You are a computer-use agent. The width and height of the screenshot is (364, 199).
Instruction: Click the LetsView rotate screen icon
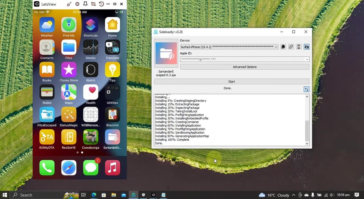pyautogui.click(x=101, y=4)
